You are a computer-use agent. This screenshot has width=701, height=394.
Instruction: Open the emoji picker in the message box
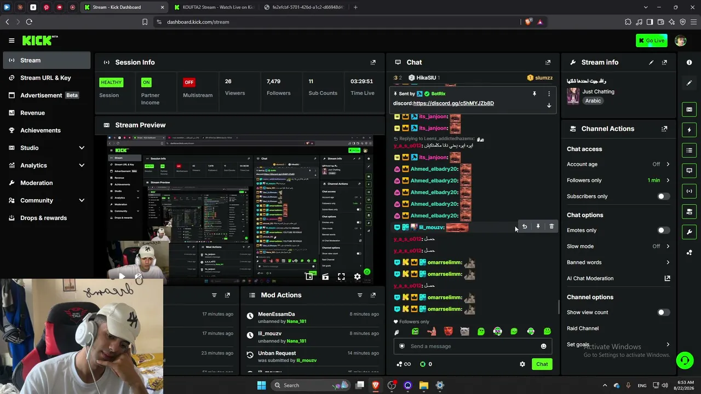coord(543,346)
